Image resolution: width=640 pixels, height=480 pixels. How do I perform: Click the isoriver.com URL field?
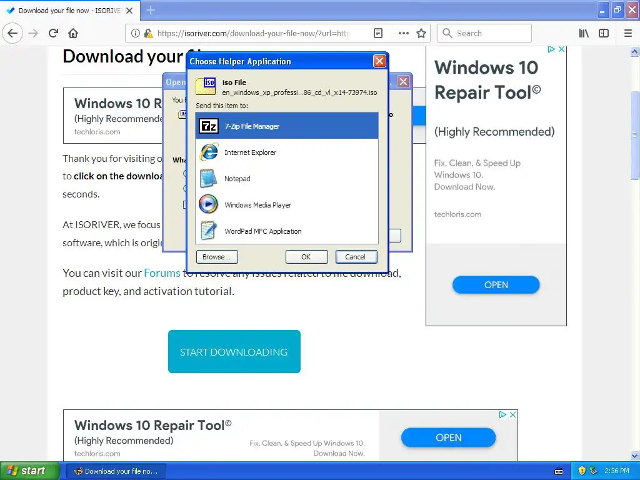(253, 33)
